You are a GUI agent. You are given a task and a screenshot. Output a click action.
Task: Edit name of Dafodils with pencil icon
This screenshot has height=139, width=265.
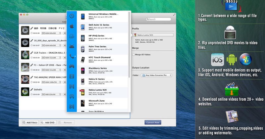tap(31, 89)
